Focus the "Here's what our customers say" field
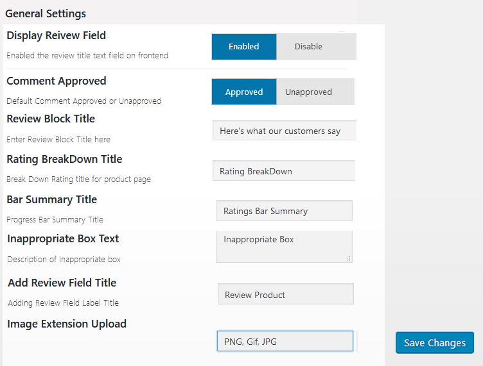The height and width of the screenshot is (366, 483). [285, 130]
